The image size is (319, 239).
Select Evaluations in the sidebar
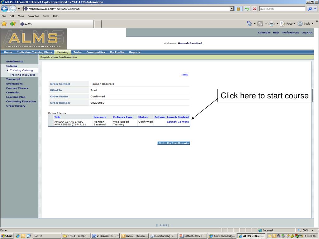tap(14, 84)
